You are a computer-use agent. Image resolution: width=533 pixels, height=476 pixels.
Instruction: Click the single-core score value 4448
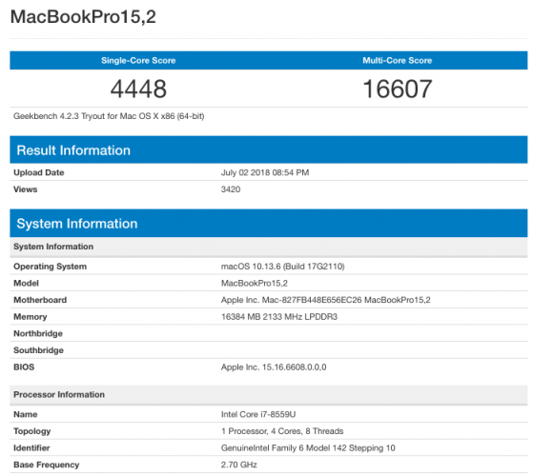[x=138, y=89]
